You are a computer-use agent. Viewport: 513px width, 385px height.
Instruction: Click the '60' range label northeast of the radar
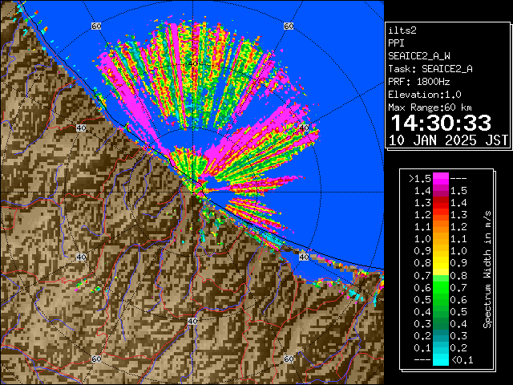click(289, 26)
